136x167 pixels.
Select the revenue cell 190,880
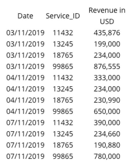click(107, 145)
